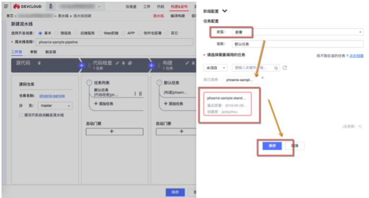This screenshot has height=198, width=369.
Task: Switch to the 参数 tab
Action: 33,52
